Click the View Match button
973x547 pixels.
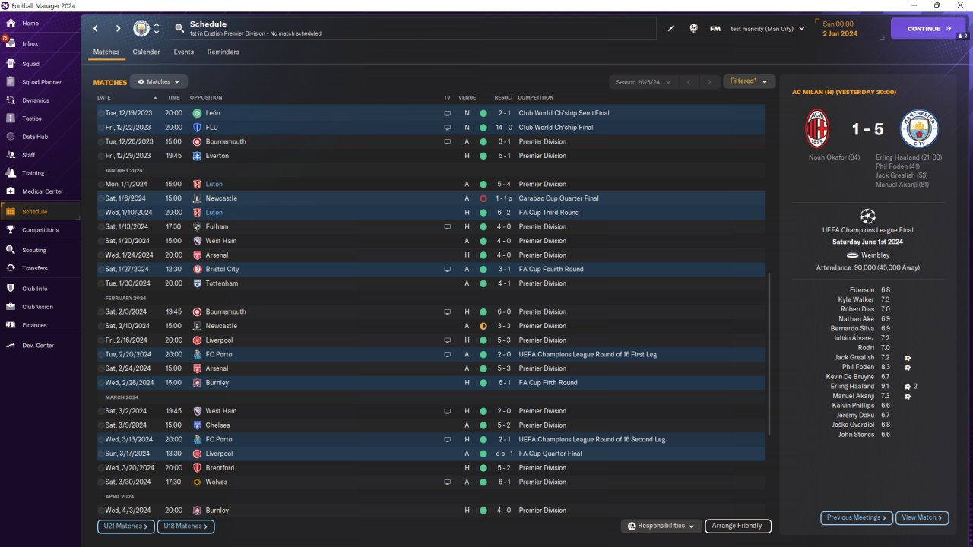922,517
